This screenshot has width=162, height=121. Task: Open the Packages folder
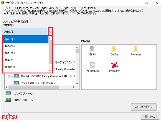(136, 49)
